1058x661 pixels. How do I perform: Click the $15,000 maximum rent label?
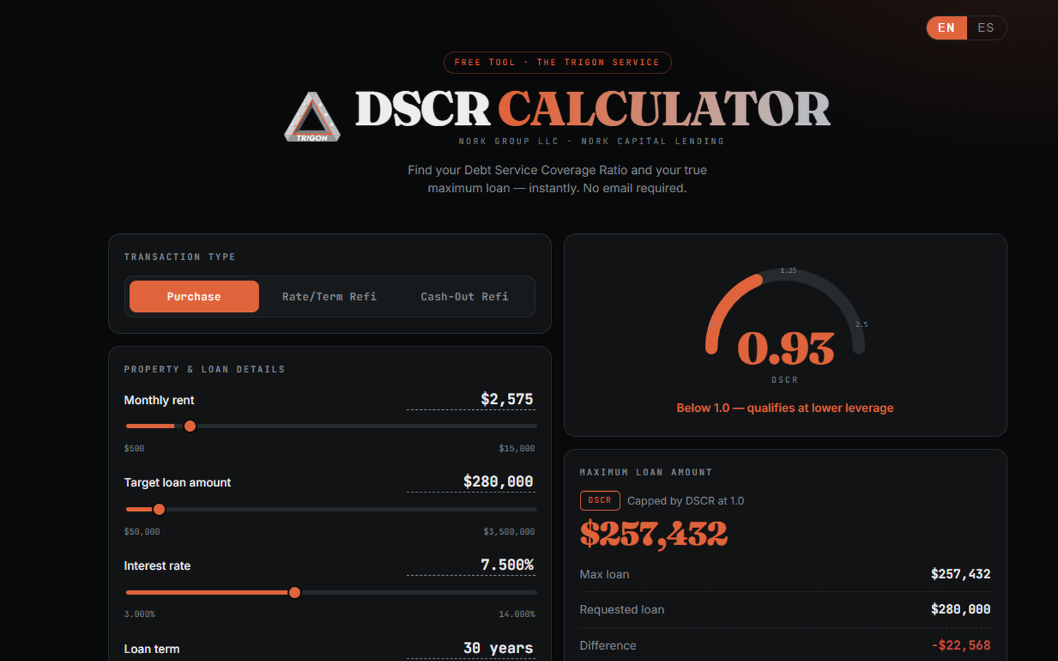coord(517,448)
